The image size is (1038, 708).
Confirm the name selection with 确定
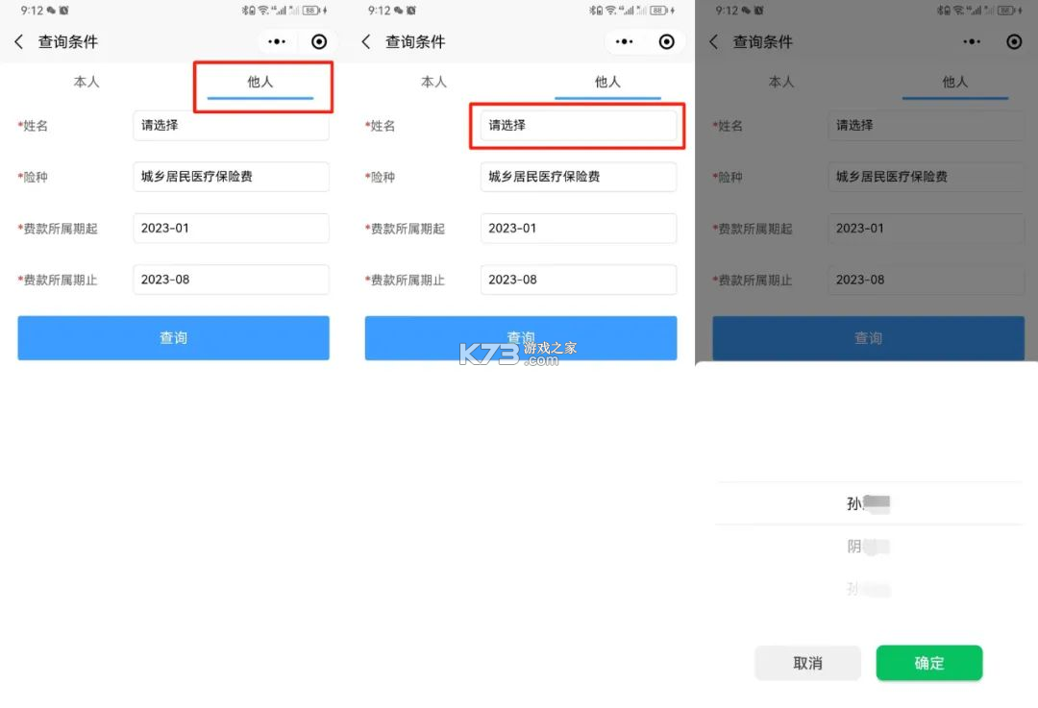(928, 663)
